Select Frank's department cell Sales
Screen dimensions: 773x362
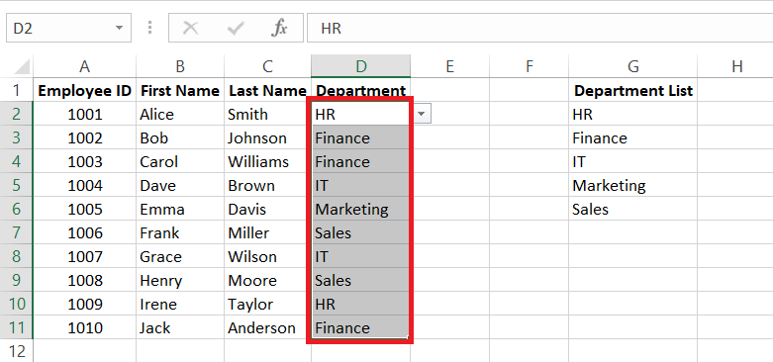[x=361, y=232]
